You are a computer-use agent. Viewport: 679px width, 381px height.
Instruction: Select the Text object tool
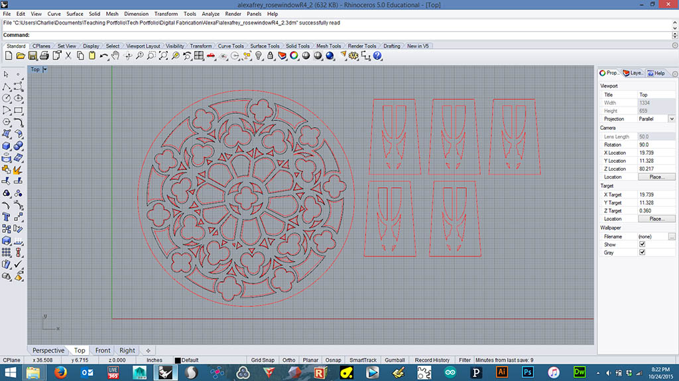click(7, 216)
